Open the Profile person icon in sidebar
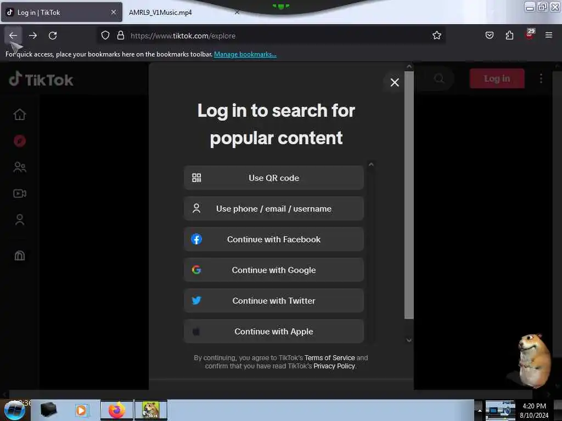Screen dimensions: 562x421 [x=20, y=219]
